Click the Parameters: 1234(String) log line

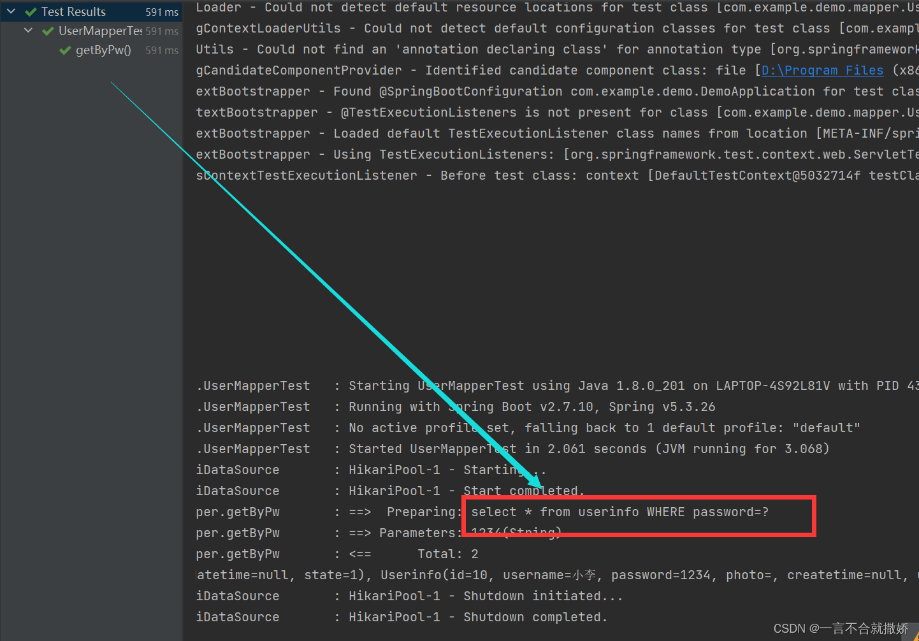[x=446, y=533]
